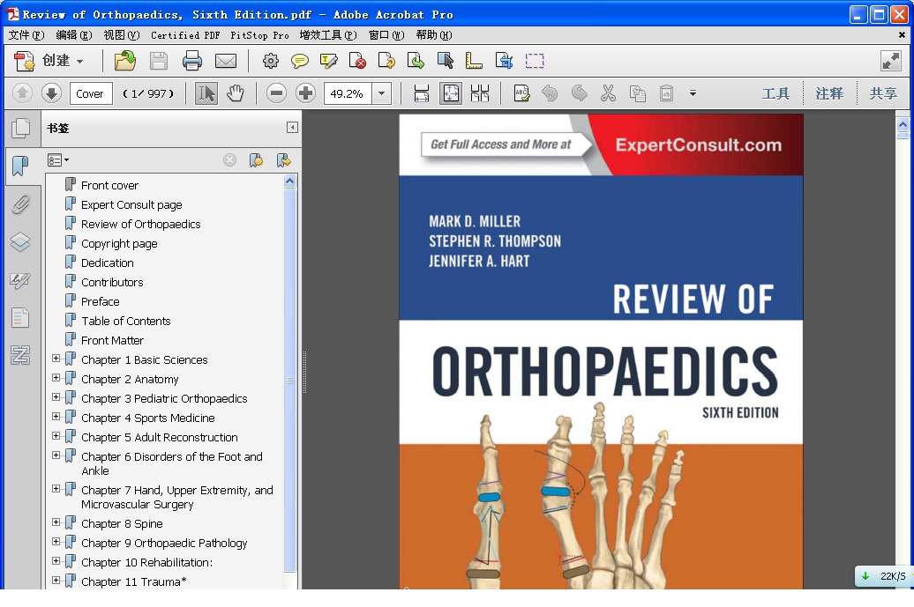This screenshot has height=607, width=914.
Task: Open the Attachments paperclip panel
Action: [20, 204]
